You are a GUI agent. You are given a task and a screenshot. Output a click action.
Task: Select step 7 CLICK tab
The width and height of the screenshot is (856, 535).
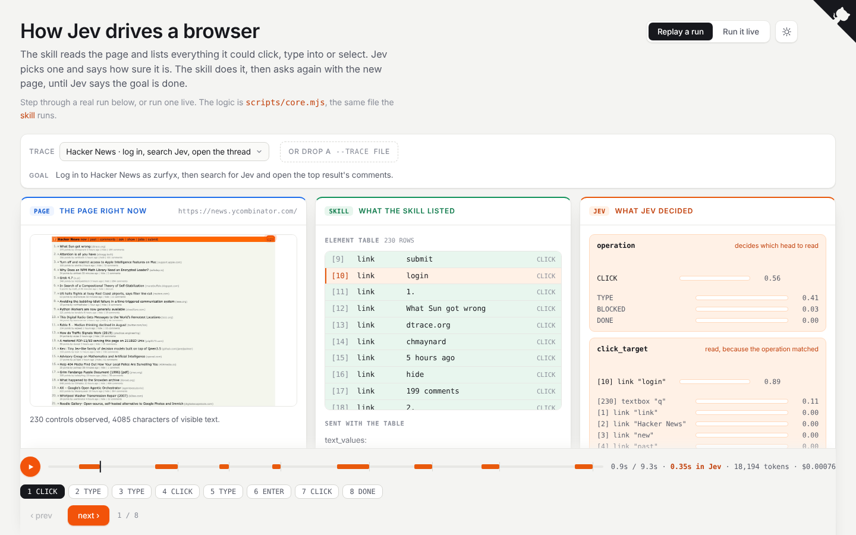[x=317, y=492]
